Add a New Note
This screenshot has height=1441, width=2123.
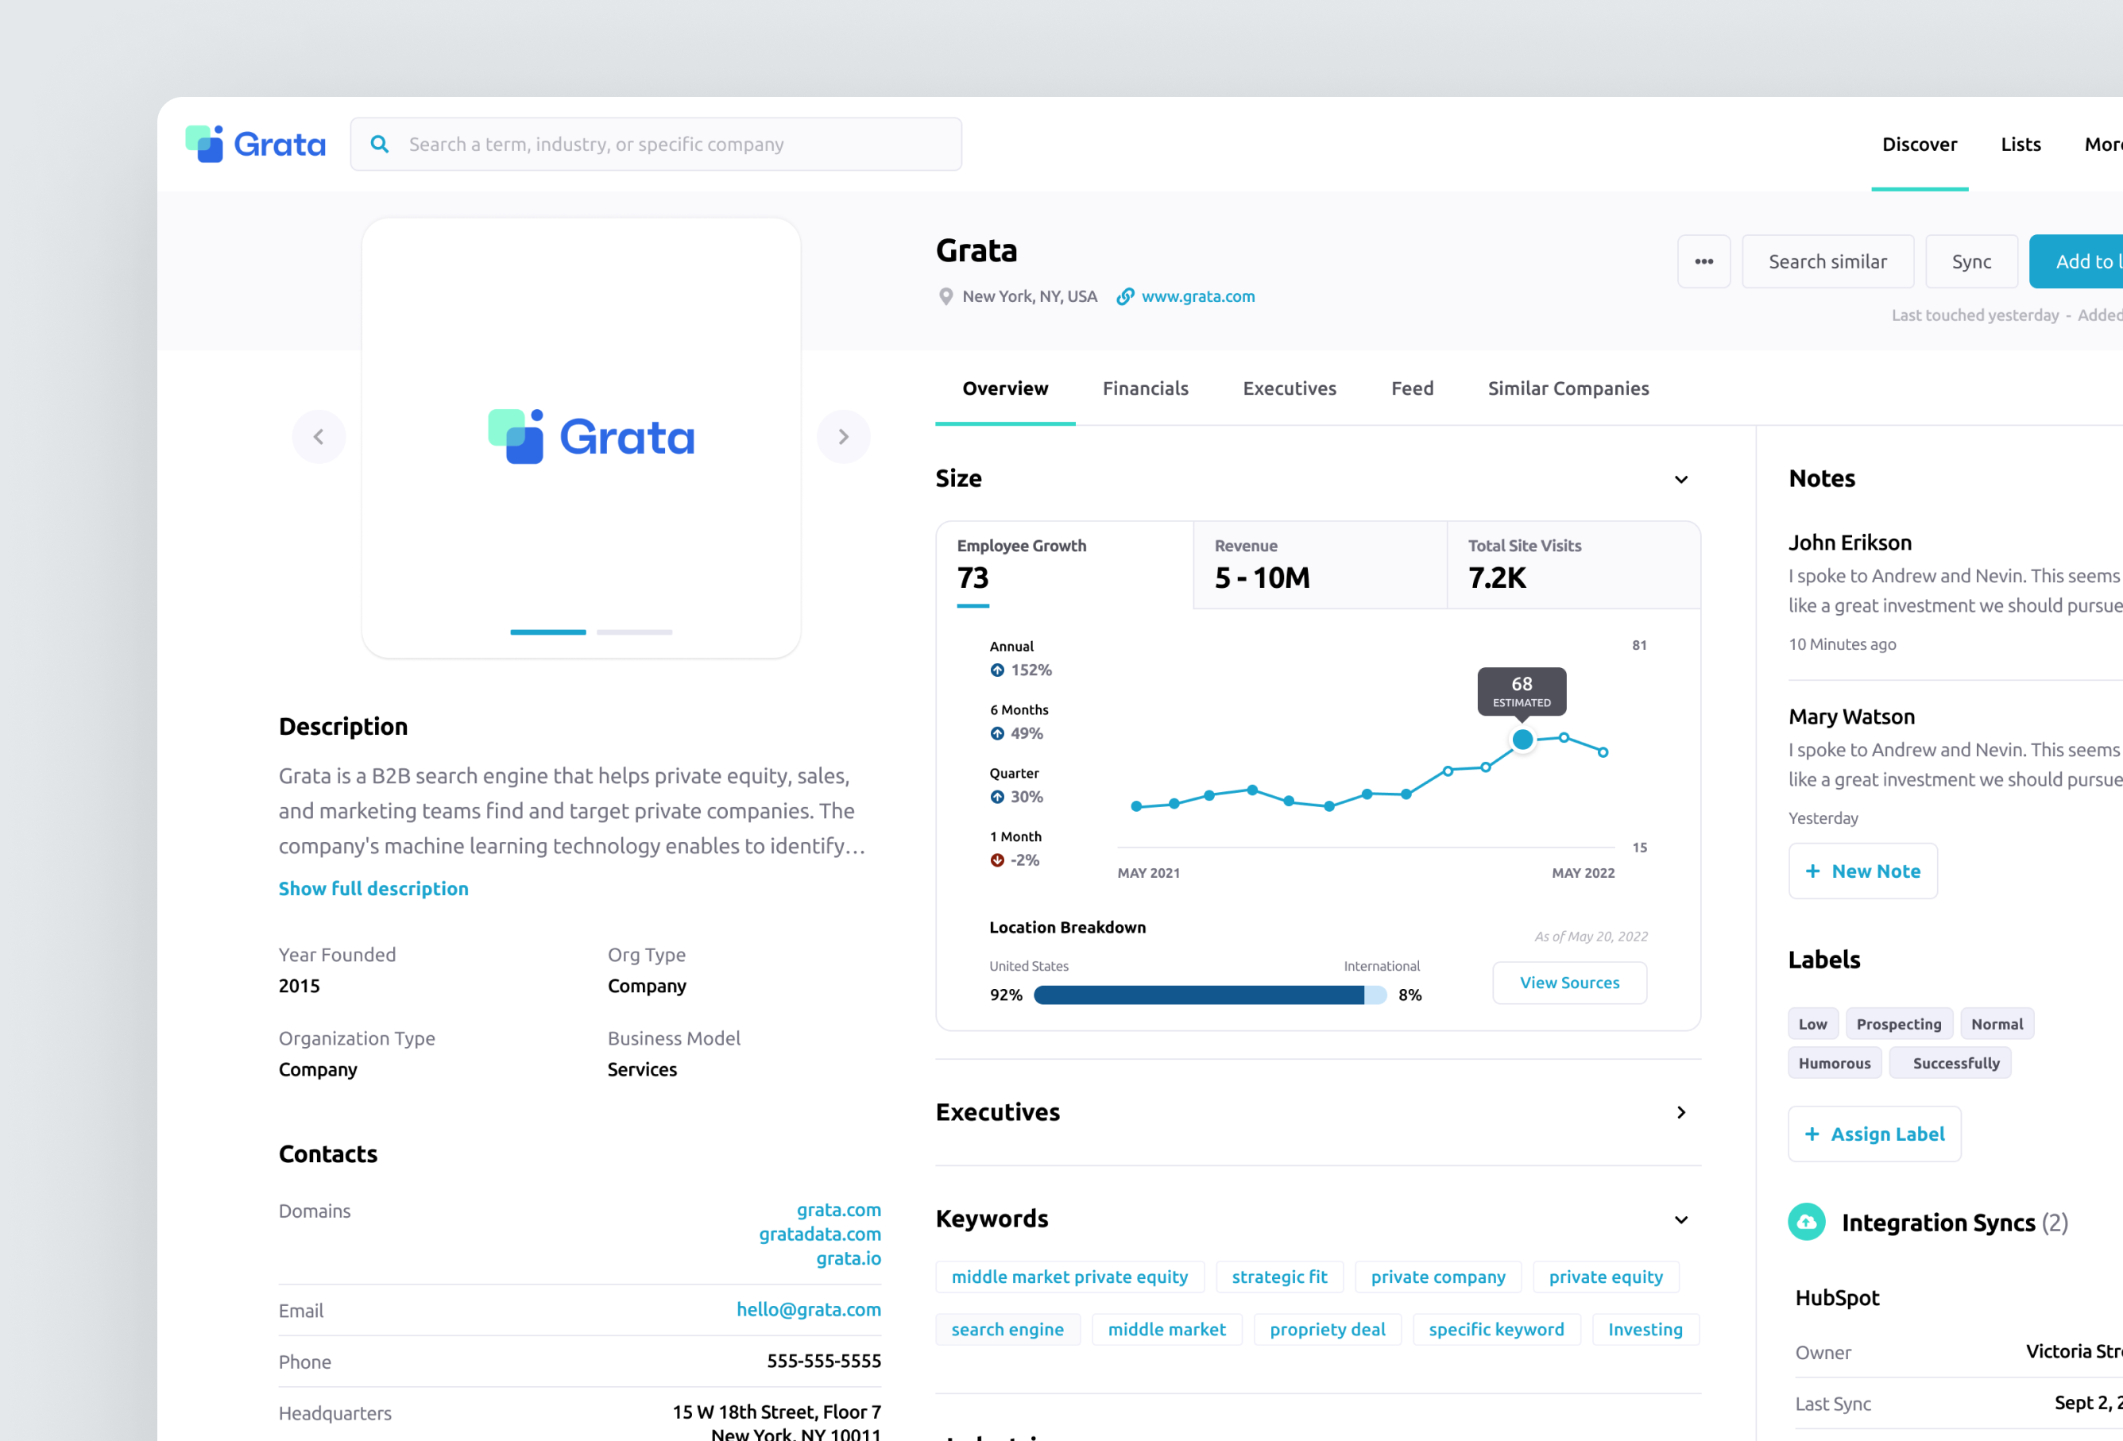coord(1862,871)
